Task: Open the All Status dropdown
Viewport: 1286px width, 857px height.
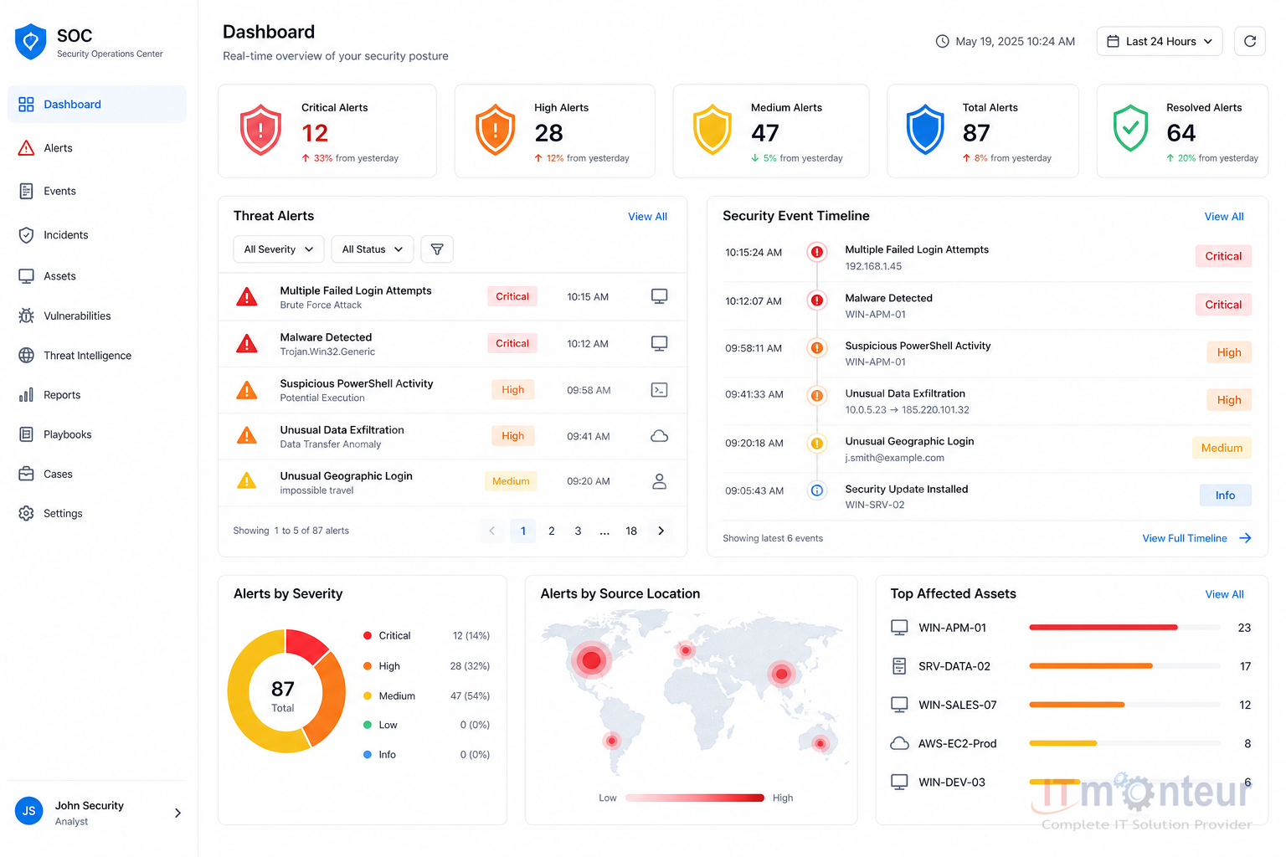Action: (x=373, y=249)
